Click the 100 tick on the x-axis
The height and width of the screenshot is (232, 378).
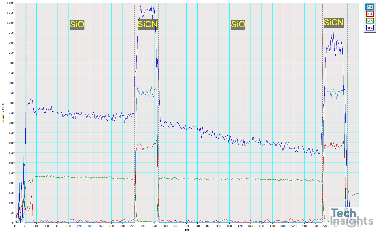[69, 226]
